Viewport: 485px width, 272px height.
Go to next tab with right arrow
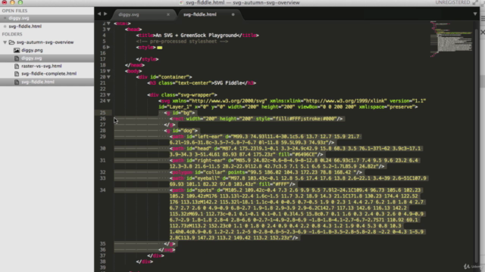[105, 14]
